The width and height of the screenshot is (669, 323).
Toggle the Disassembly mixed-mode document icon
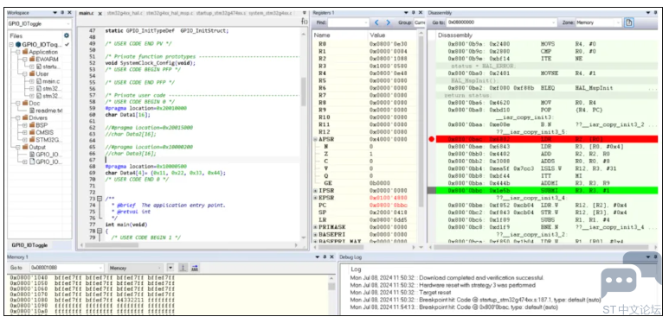tap(629, 22)
